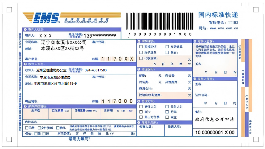Click the 总件数 cell
This screenshot has height=149, width=265.
pos(36,114)
